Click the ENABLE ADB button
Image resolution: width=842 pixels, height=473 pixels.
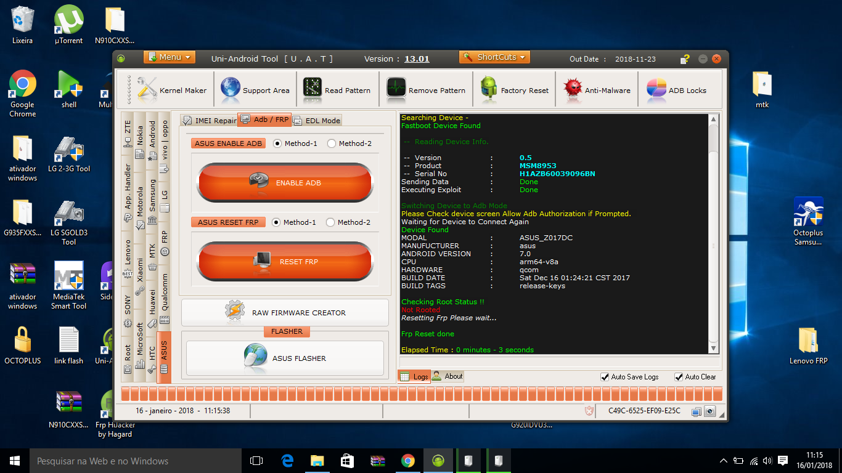285,182
